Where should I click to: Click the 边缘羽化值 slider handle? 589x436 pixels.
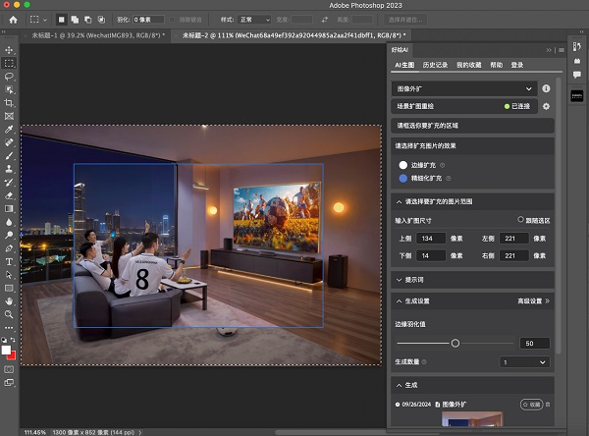[455, 343]
